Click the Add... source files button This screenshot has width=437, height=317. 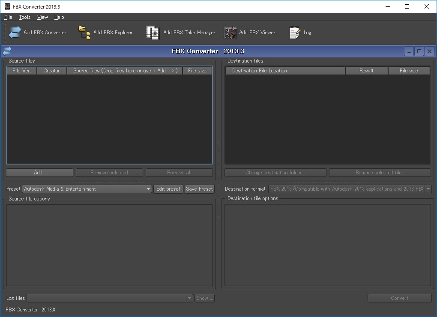[x=39, y=173]
